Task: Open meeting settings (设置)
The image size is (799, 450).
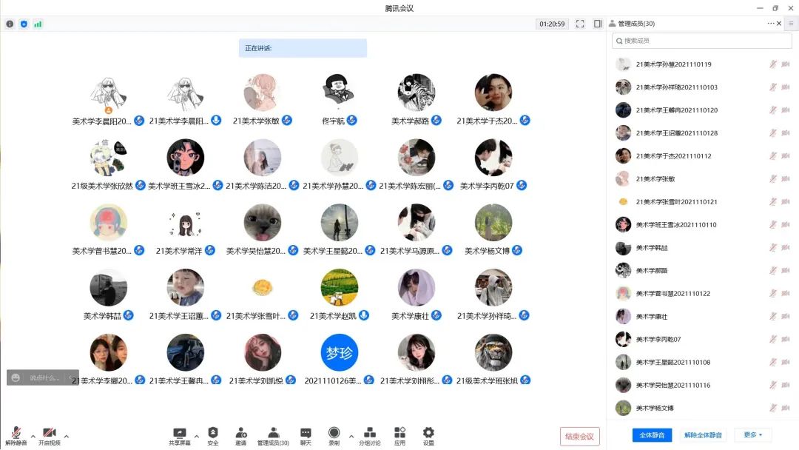Action: (428, 434)
